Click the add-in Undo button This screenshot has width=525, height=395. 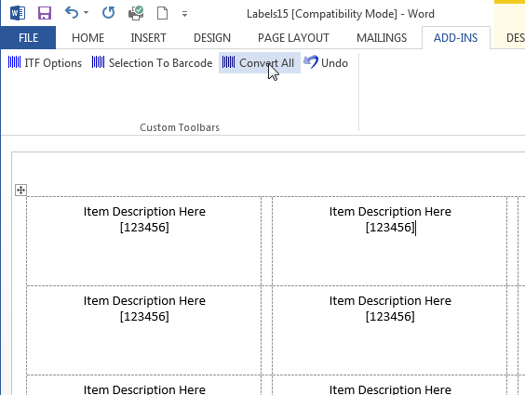[x=326, y=63]
